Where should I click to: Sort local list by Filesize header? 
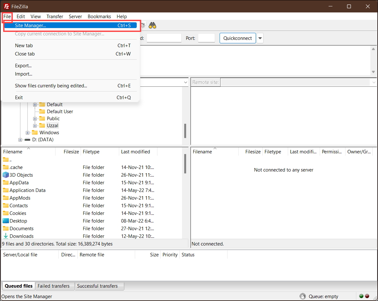pyautogui.click(x=68, y=152)
